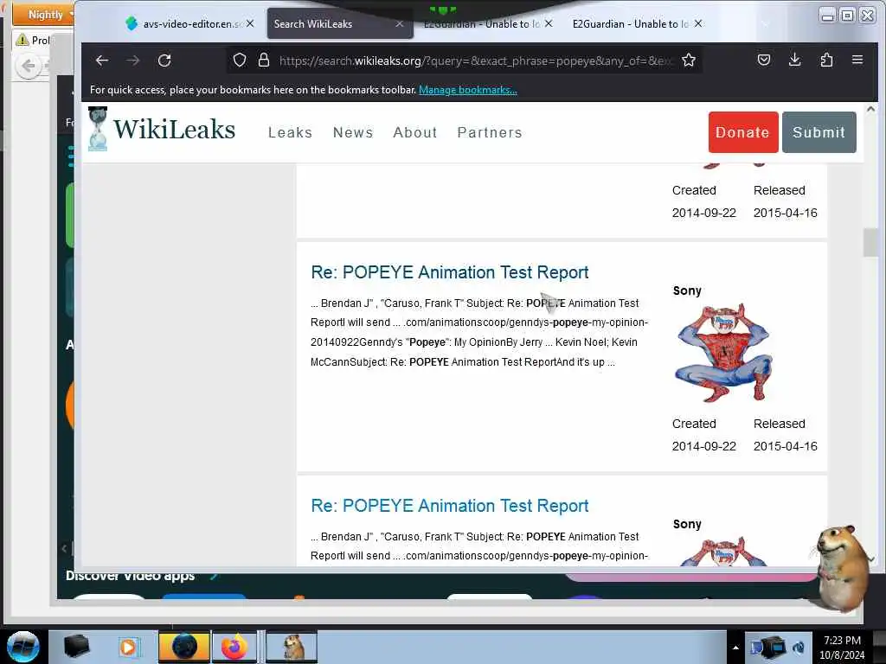Image resolution: width=886 pixels, height=664 pixels.
Task: Open the shield tracking protection icon
Action: click(x=240, y=60)
